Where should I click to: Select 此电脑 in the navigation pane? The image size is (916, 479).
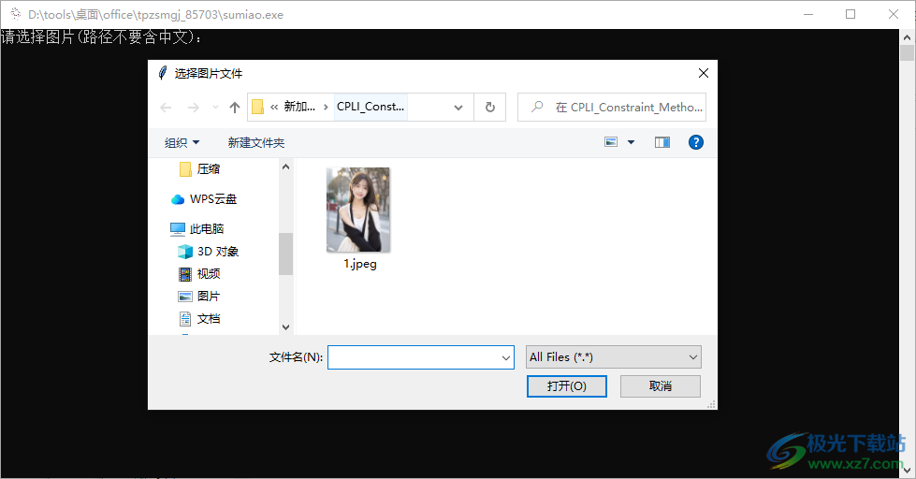click(x=197, y=229)
